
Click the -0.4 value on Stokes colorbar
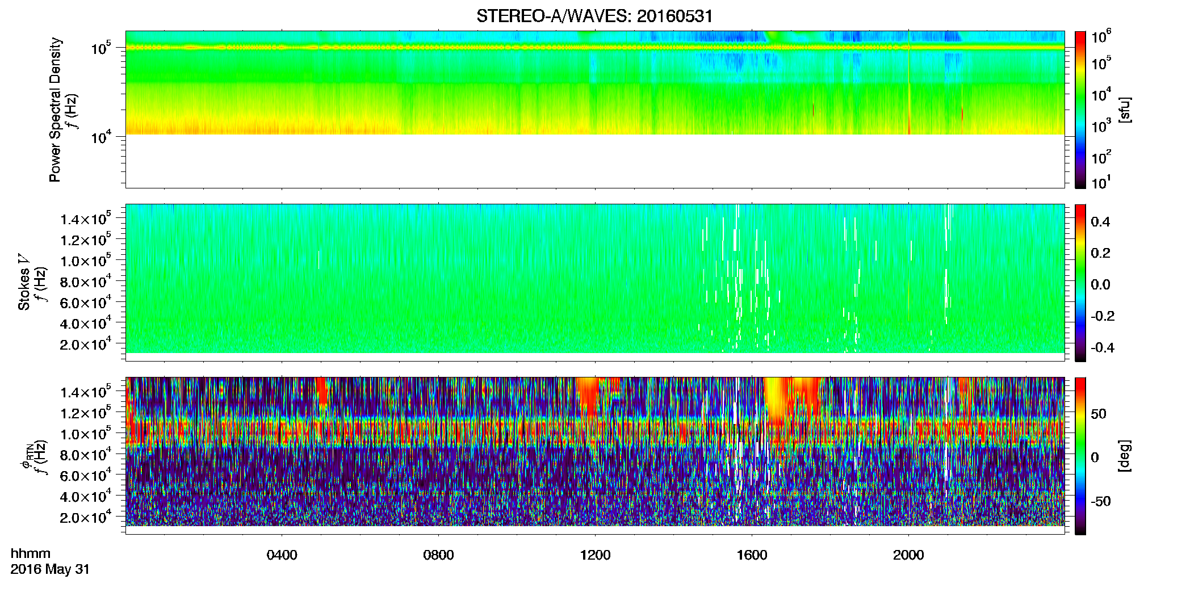coord(1102,347)
